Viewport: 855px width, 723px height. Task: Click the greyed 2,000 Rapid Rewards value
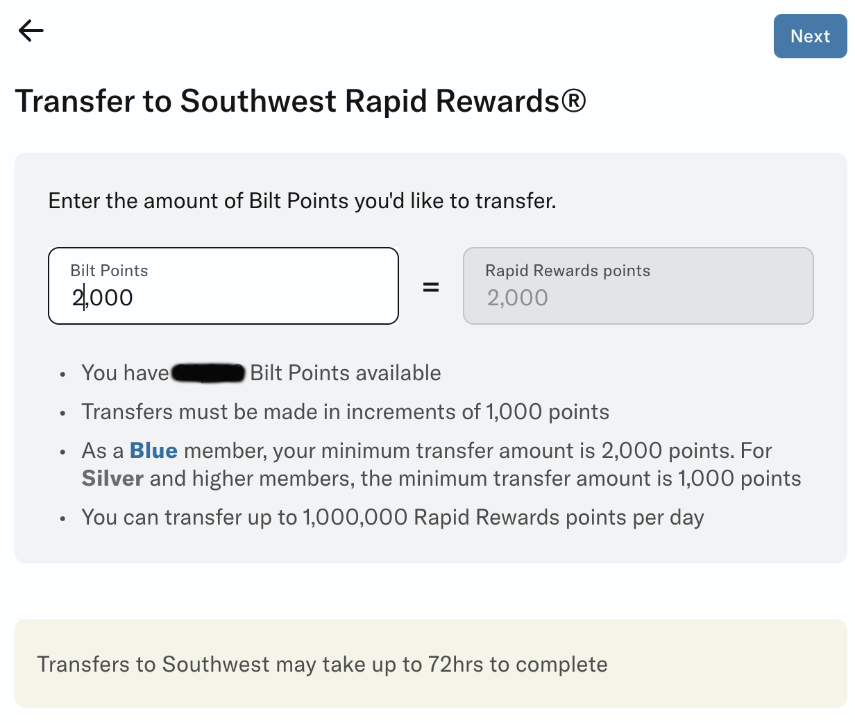click(518, 298)
